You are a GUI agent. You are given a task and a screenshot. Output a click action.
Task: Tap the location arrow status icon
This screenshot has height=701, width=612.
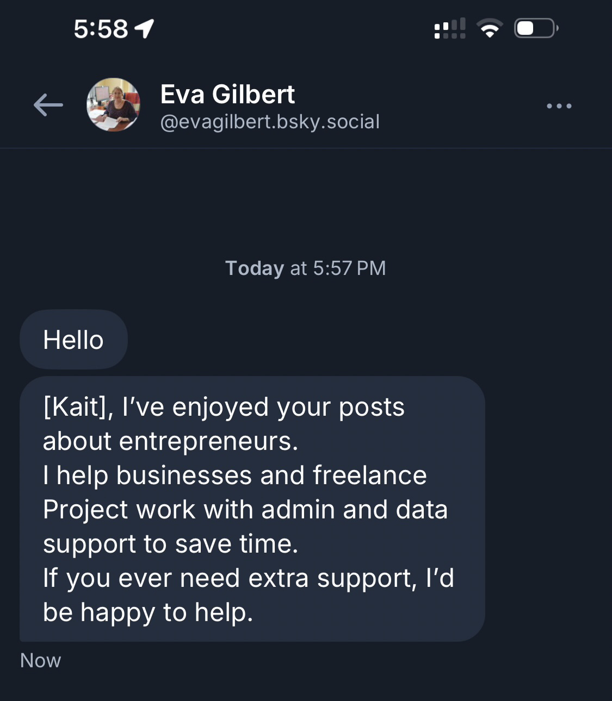click(145, 28)
